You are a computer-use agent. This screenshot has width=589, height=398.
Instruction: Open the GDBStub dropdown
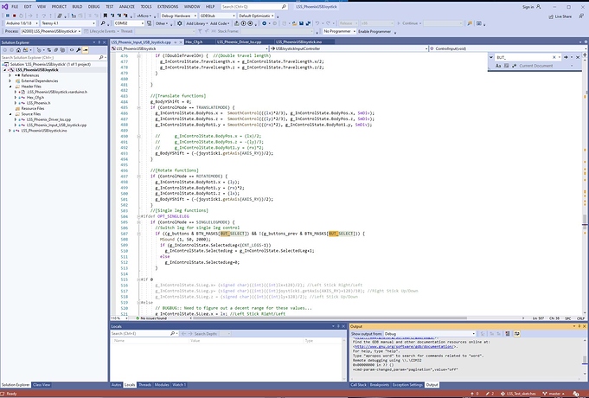(x=217, y=16)
